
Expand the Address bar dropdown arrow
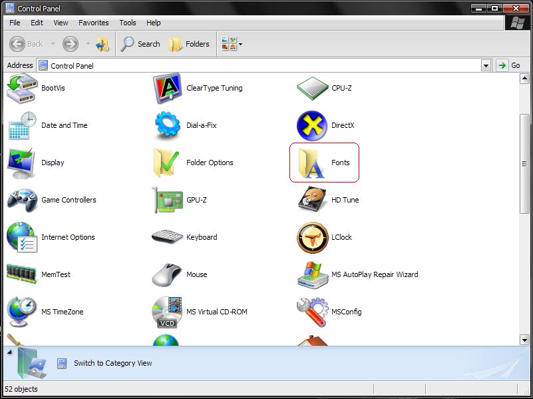pyautogui.click(x=486, y=66)
